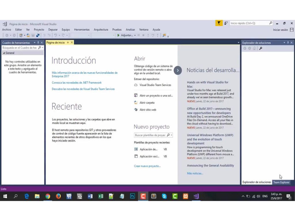This screenshot has height=221, width=295.
Task: Switch to the Team Explorer tab
Action: [281, 182]
